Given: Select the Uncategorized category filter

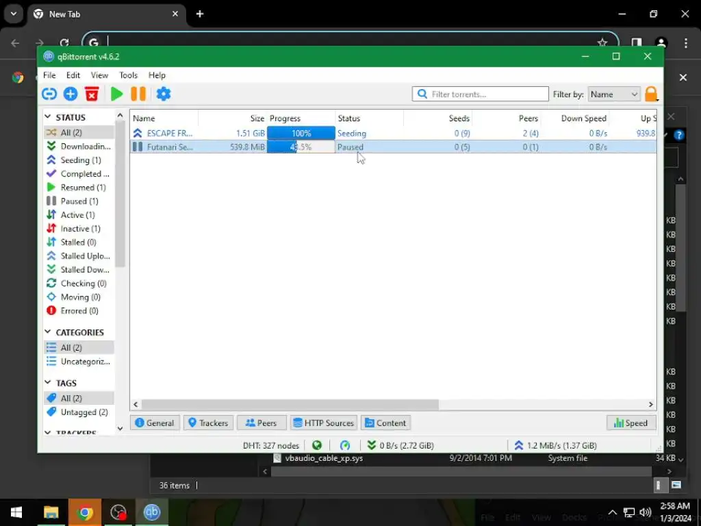Looking at the screenshot, I should click(79, 362).
